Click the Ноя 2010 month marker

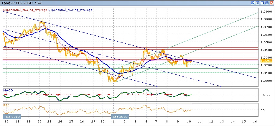pyautogui.click(x=12, y=117)
